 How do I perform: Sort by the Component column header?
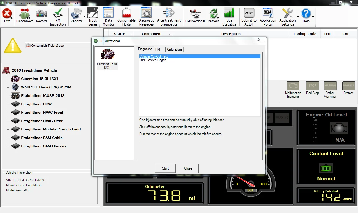tap(153, 34)
